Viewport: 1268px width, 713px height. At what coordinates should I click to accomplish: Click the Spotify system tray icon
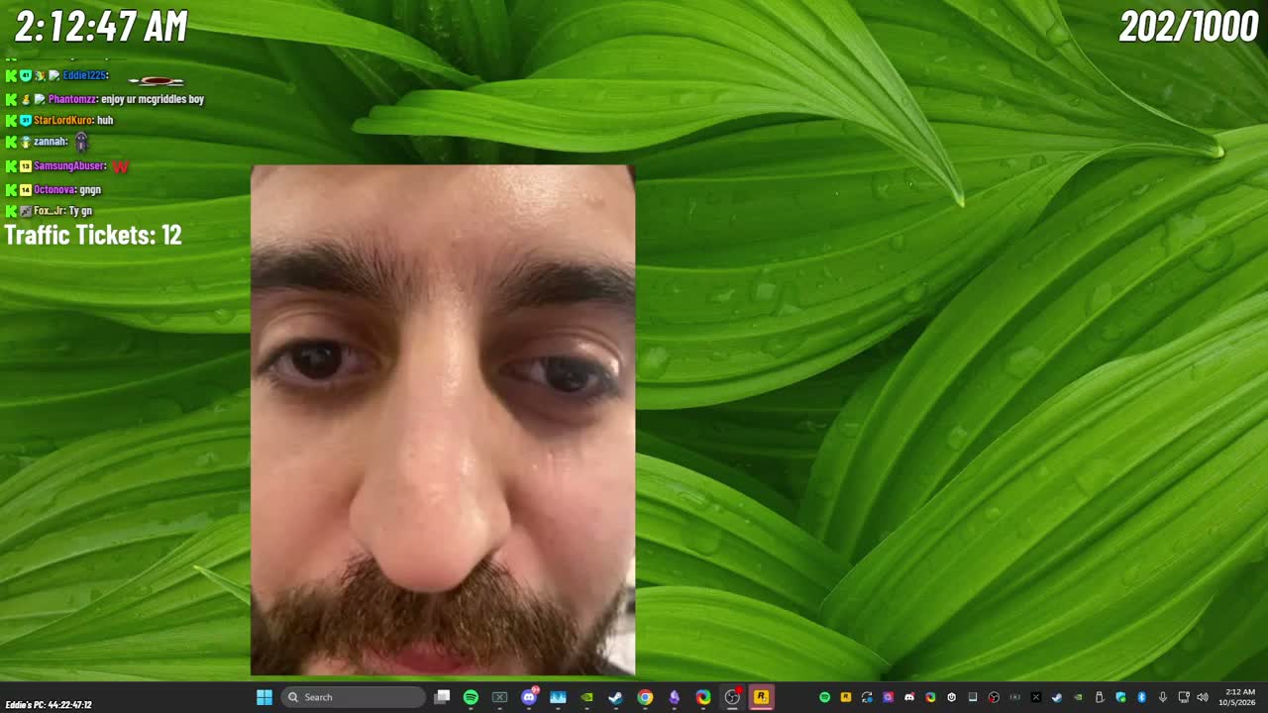pyautogui.click(x=825, y=697)
